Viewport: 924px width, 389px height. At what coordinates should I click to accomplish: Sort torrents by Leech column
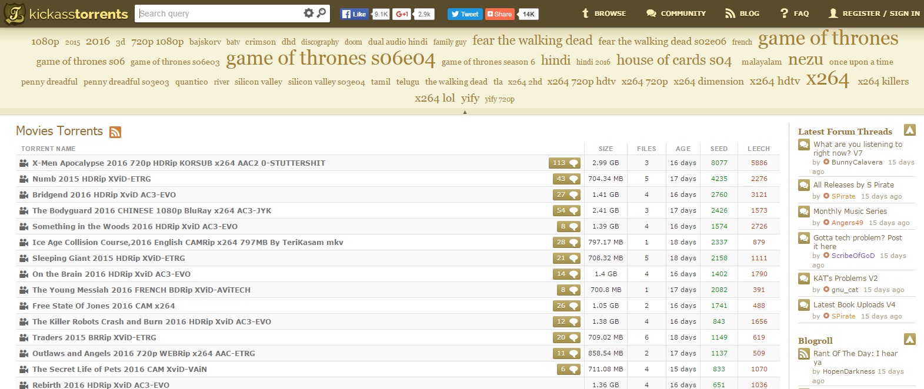point(759,149)
